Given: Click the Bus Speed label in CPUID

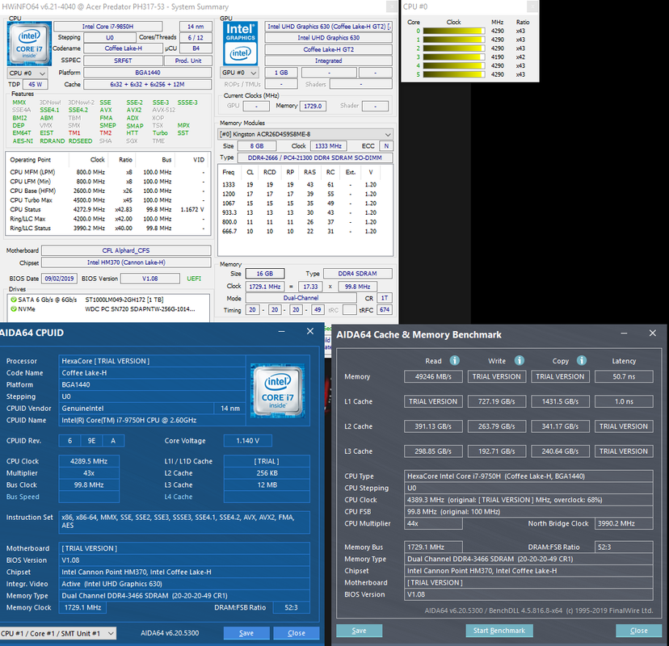Looking at the screenshot, I should [x=23, y=497].
